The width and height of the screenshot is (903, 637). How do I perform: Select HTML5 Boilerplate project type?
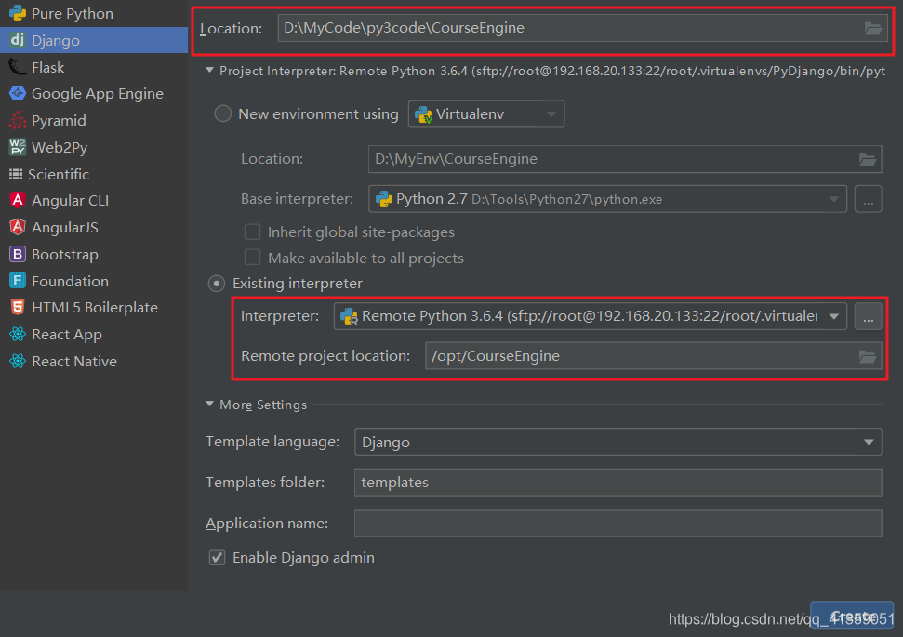tap(94, 307)
